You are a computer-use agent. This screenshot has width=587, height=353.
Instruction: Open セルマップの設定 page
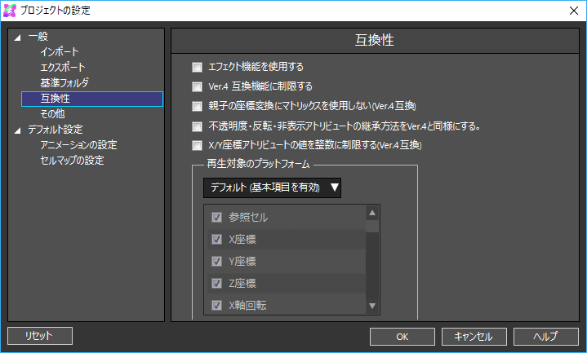(x=72, y=161)
